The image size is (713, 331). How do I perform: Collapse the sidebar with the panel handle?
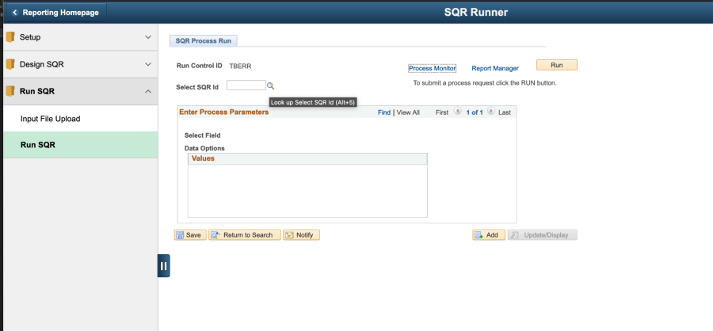[164, 266]
